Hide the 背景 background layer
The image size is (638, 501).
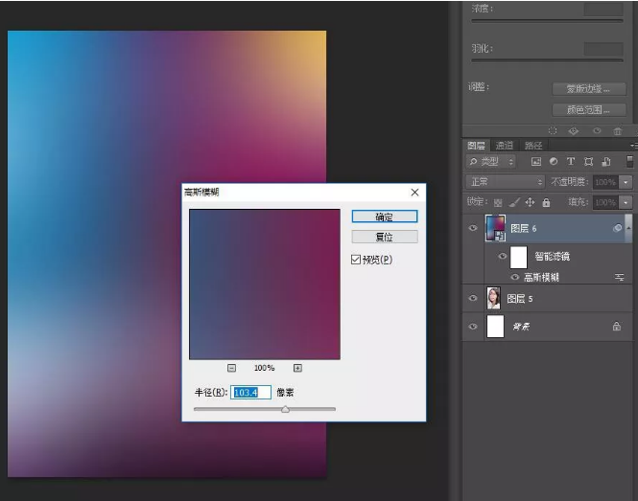point(472,327)
